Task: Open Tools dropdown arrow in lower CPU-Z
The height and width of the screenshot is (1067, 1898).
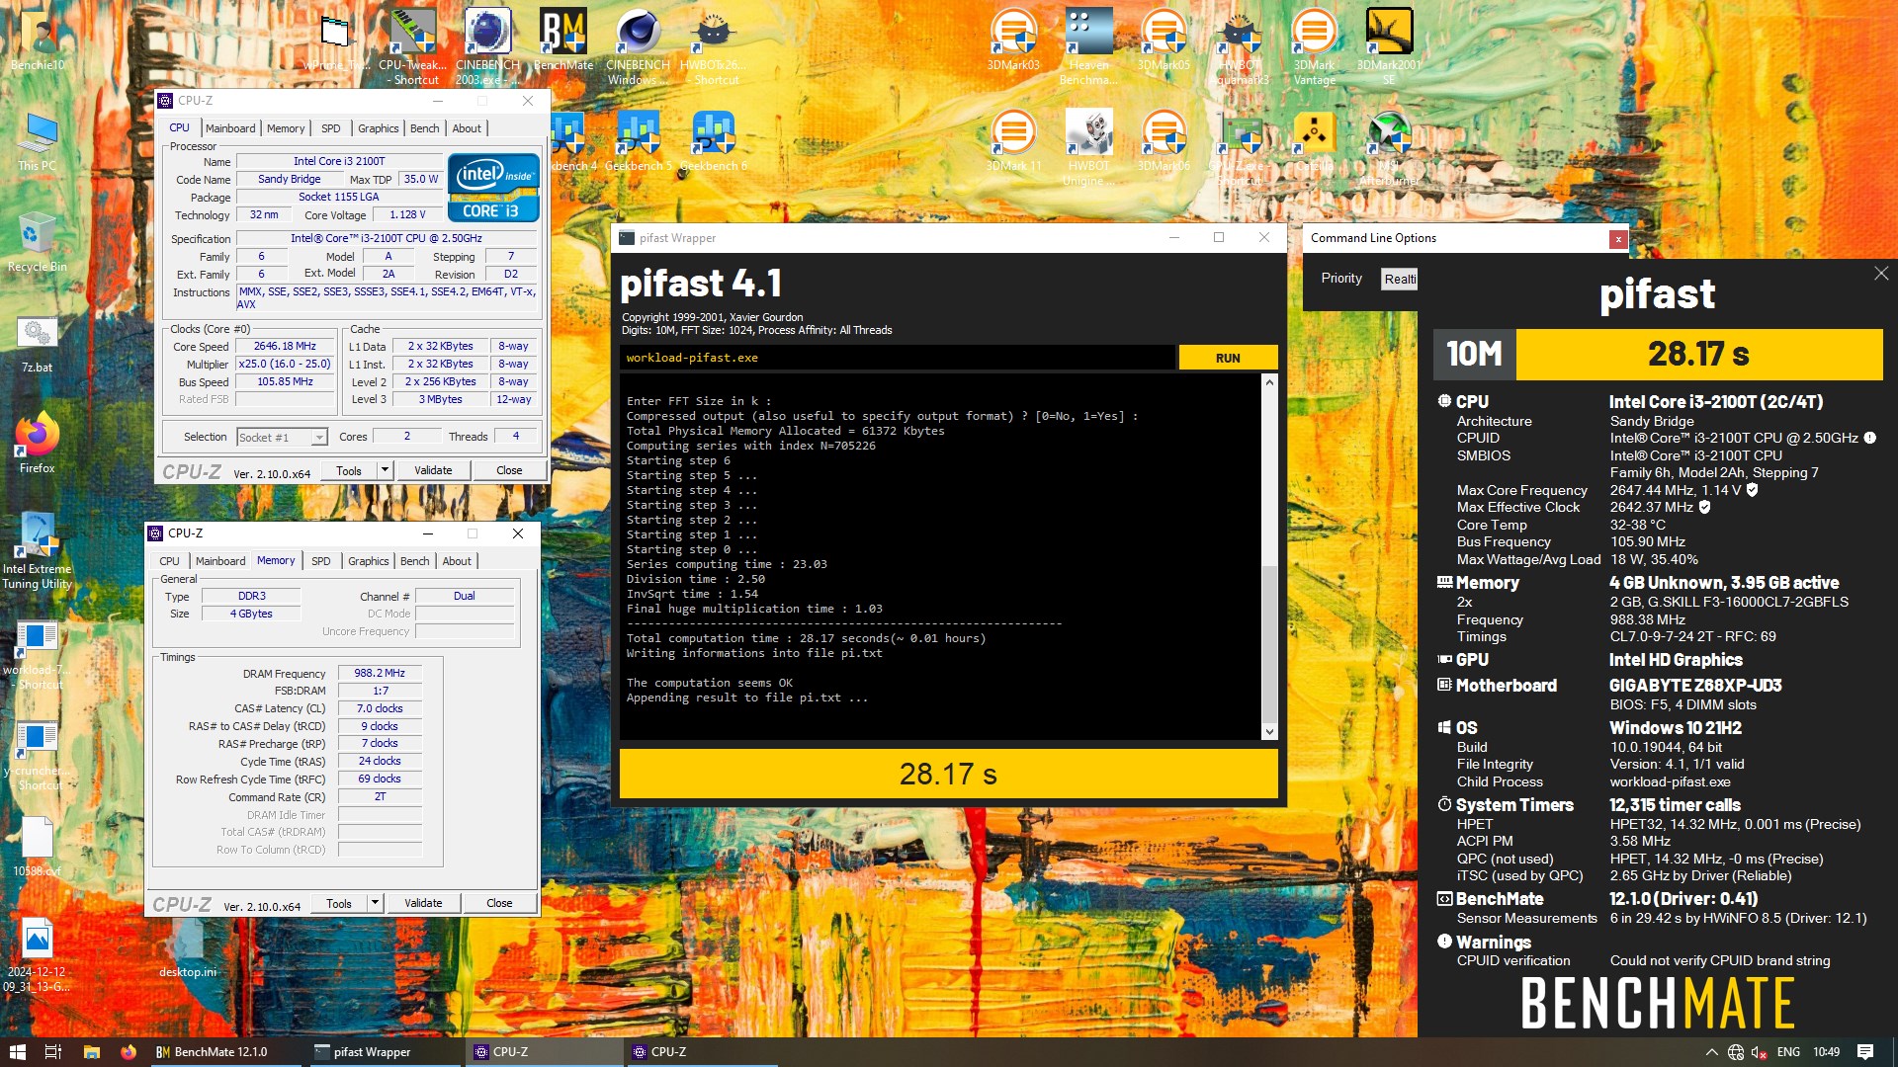Action: click(x=375, y=903)
